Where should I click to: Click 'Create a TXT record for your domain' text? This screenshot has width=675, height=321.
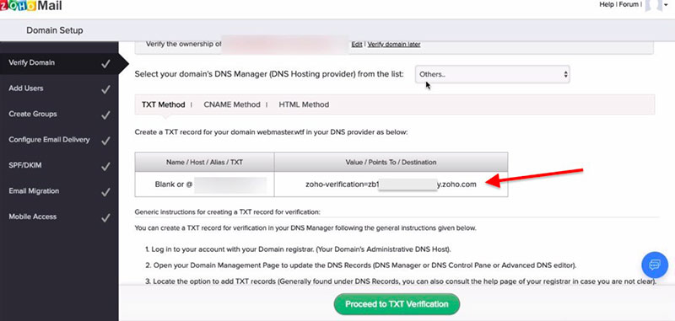(271, 132)
